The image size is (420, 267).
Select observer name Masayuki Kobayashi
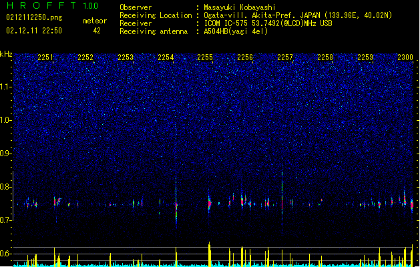pyautogui.click(x=240, y=7)
